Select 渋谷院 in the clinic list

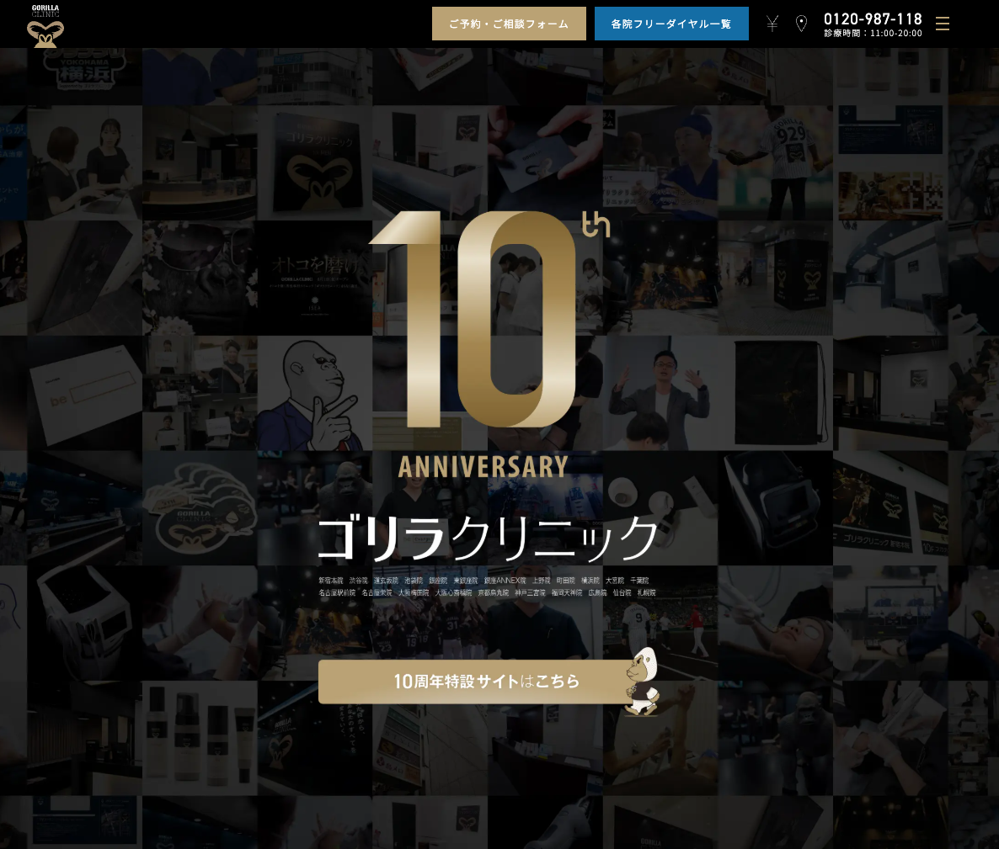click(x=359, y=581)
